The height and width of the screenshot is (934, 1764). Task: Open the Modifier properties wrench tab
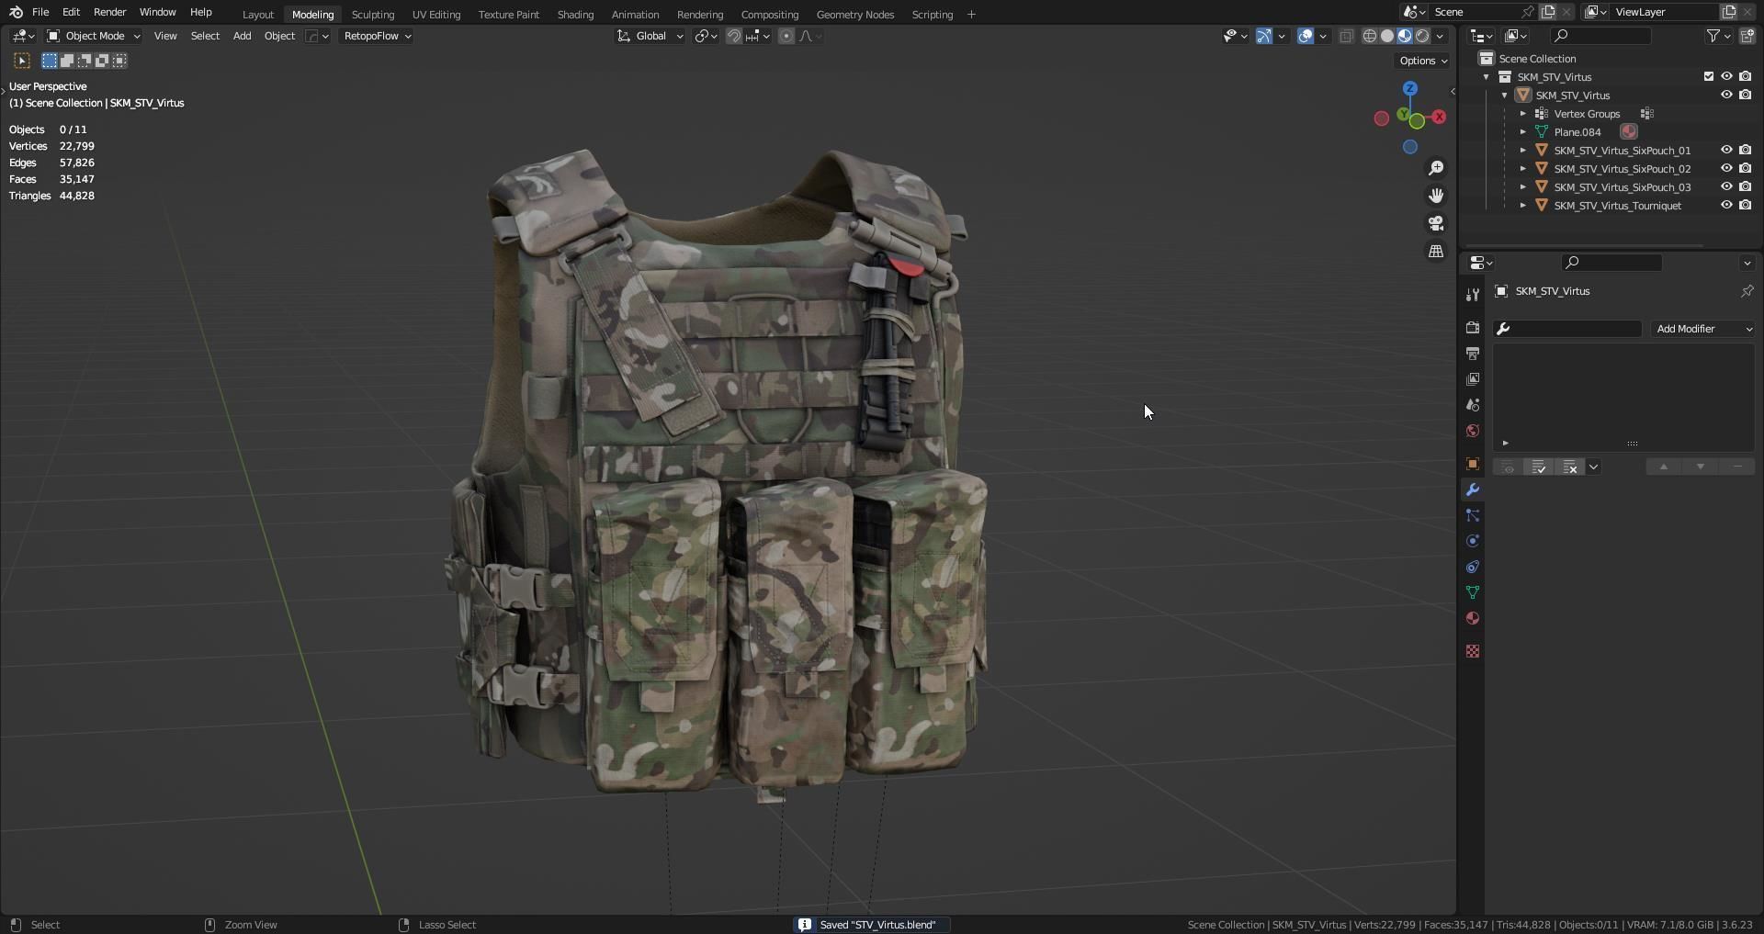[1473, 490]
